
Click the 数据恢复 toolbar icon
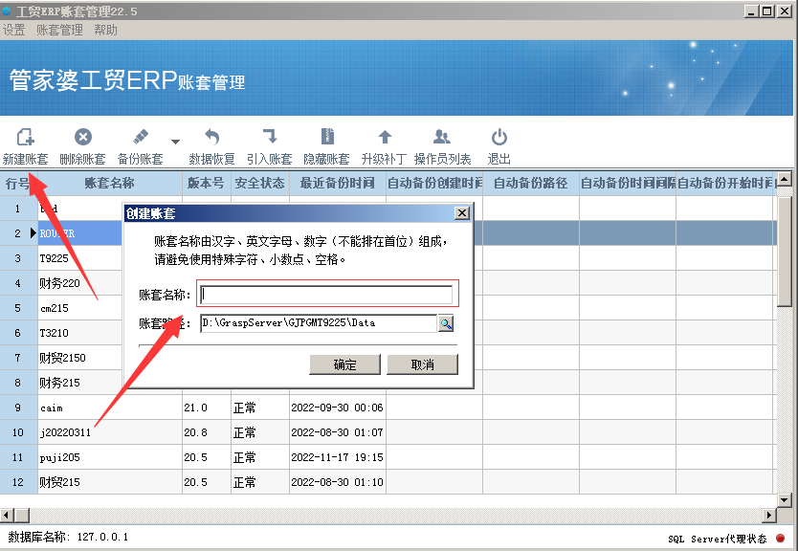pyautogui.click(x=211, y=138)
